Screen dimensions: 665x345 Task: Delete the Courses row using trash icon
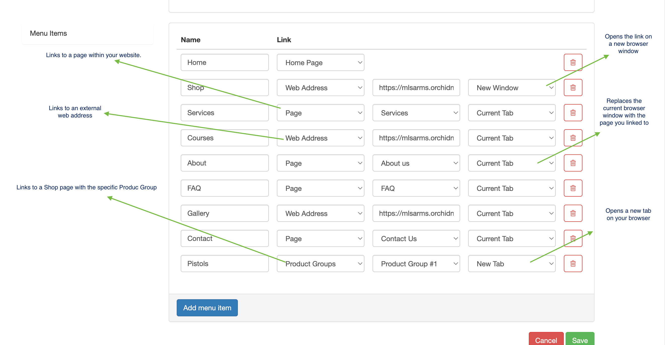click(573, 138)
